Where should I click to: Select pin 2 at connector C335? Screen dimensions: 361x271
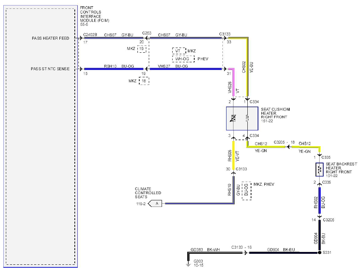click(315, 182)
